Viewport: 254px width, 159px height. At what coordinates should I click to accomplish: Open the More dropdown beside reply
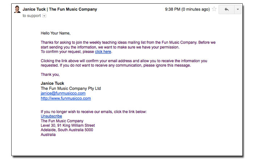click(238, 9)
